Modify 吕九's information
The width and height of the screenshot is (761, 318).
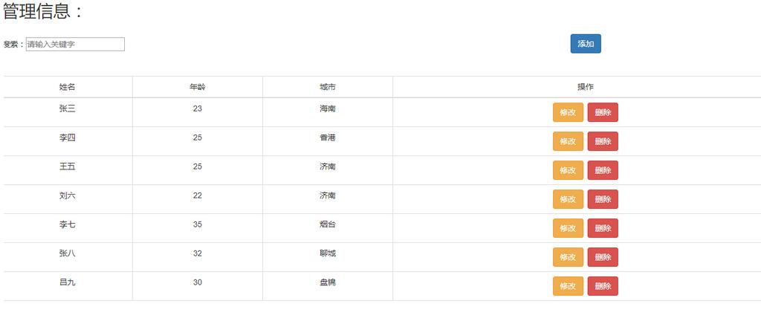568,286
